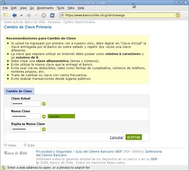
Task: Click the Recomendaciones para Cambio de Clave heading
Action: 41,38
